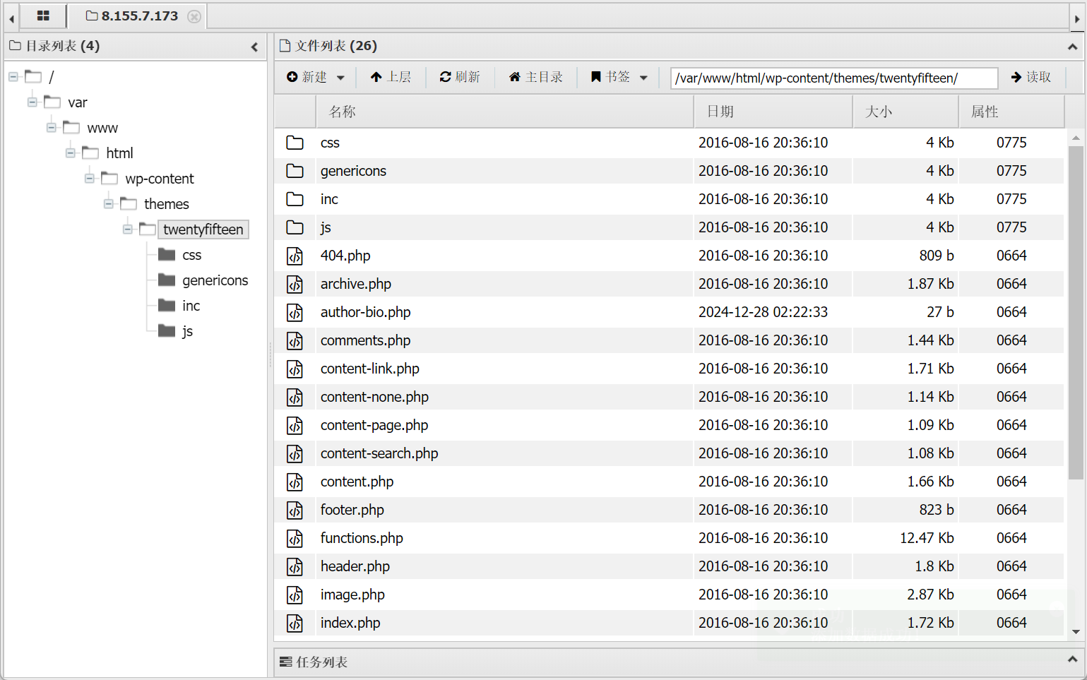Viewport: 1087px width, 680px height.
Task: Click image.php file icon
Action: 295,595
